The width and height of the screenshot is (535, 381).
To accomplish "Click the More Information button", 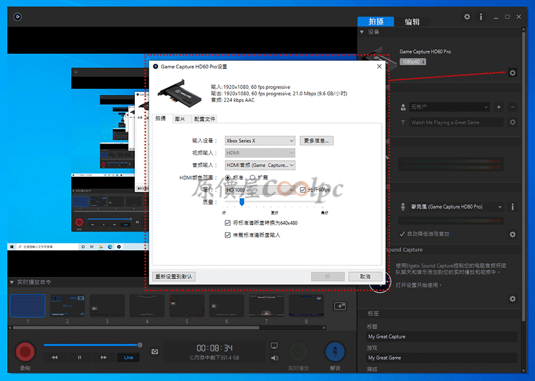I will [x=316, y=140].
